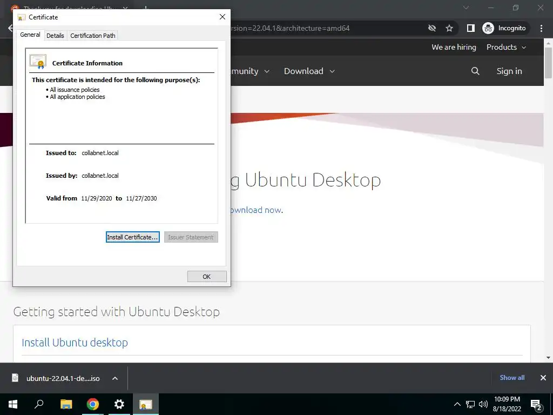Click OK in the Certificate dialog
Image resolution: width=553 pixels, height=415 pixels.
[207, 277]
